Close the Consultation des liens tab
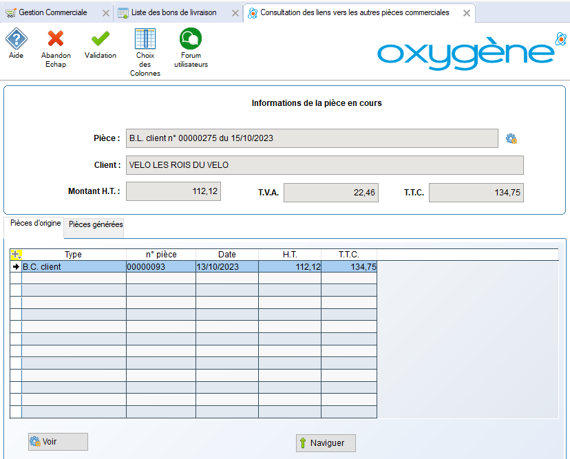The image size is (570, 459). pyautogui.click(x=467, y=13)
